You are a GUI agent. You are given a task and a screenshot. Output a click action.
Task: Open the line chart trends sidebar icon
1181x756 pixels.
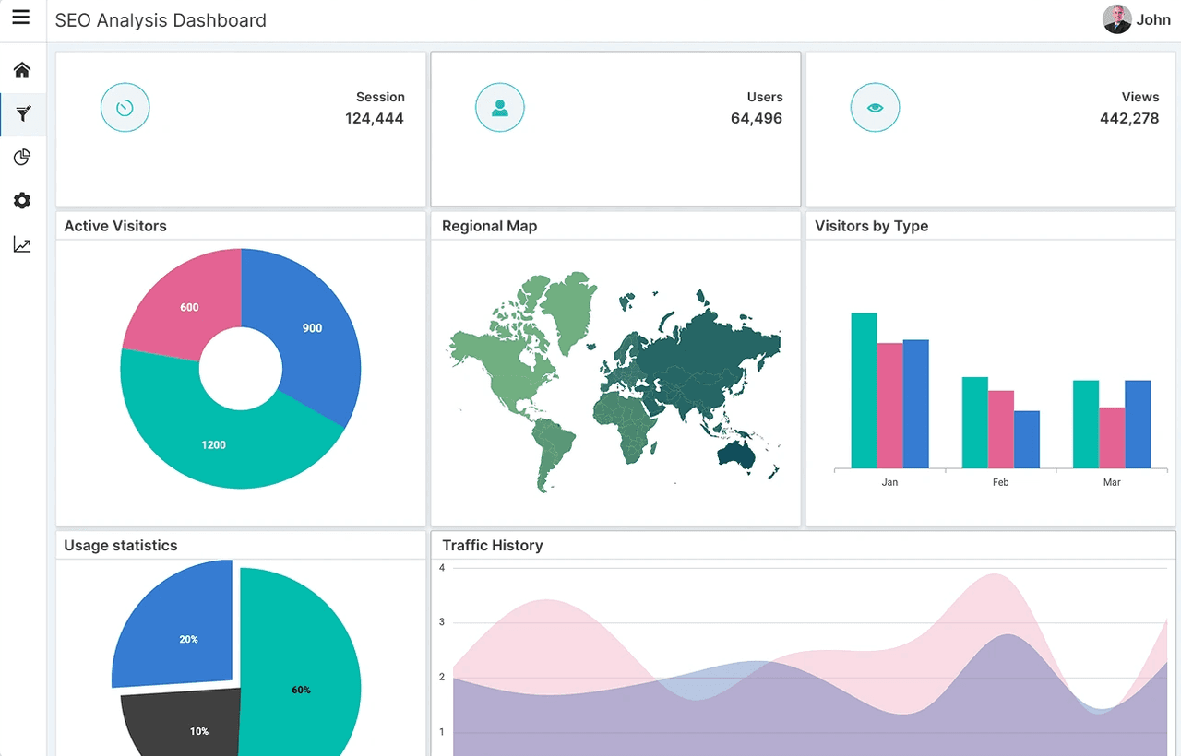click(x=22, y=244)
